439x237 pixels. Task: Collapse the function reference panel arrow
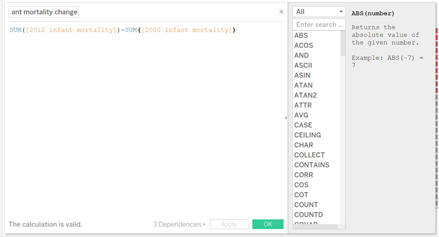pos(286,118)
